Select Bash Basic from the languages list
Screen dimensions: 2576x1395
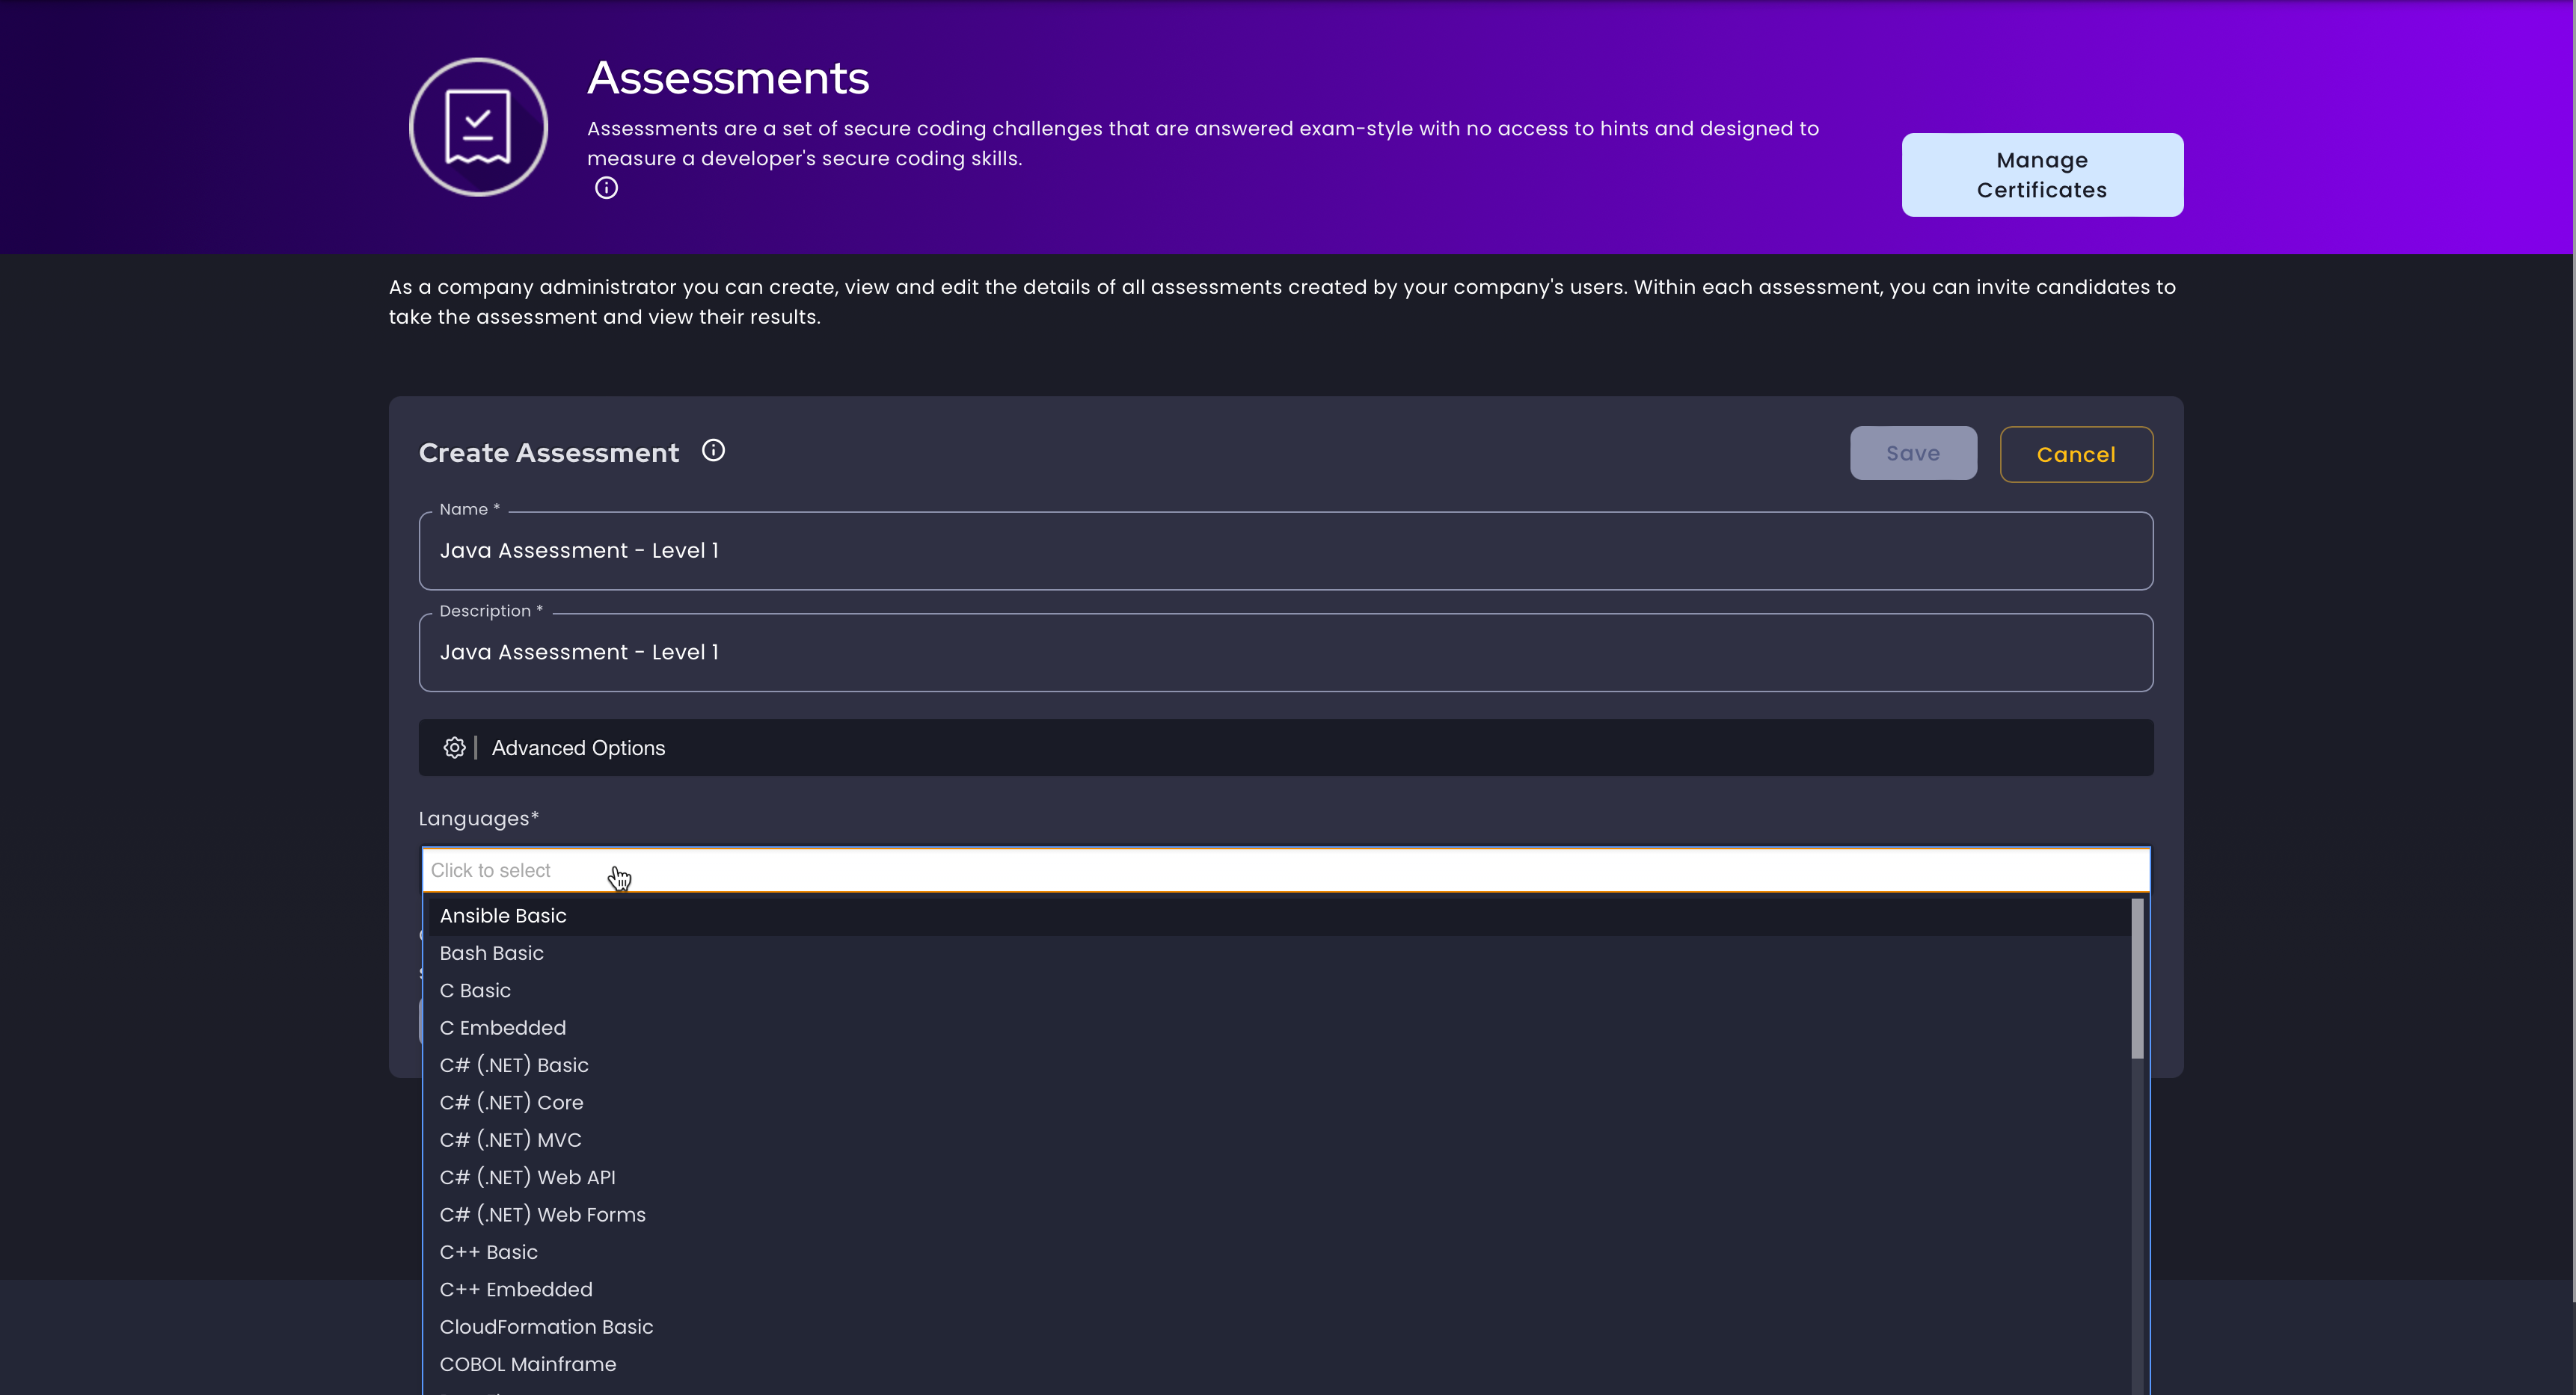(1278, 953)
